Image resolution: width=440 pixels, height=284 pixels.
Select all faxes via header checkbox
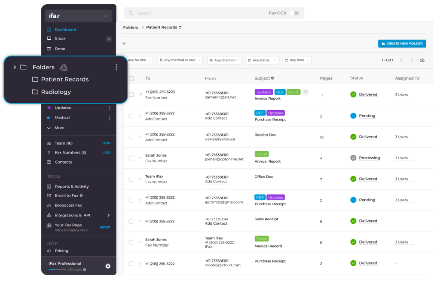(131, 78)
